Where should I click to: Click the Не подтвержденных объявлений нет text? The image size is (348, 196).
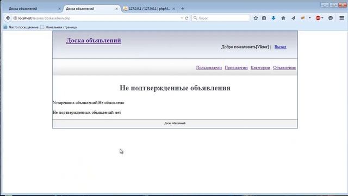click(87, 113)
